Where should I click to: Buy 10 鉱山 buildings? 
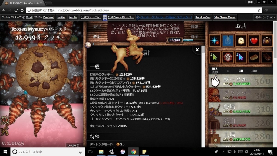(241, 123)
